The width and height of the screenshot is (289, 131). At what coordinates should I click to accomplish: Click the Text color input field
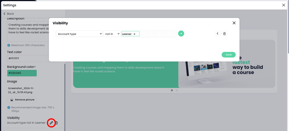(28, 58)
